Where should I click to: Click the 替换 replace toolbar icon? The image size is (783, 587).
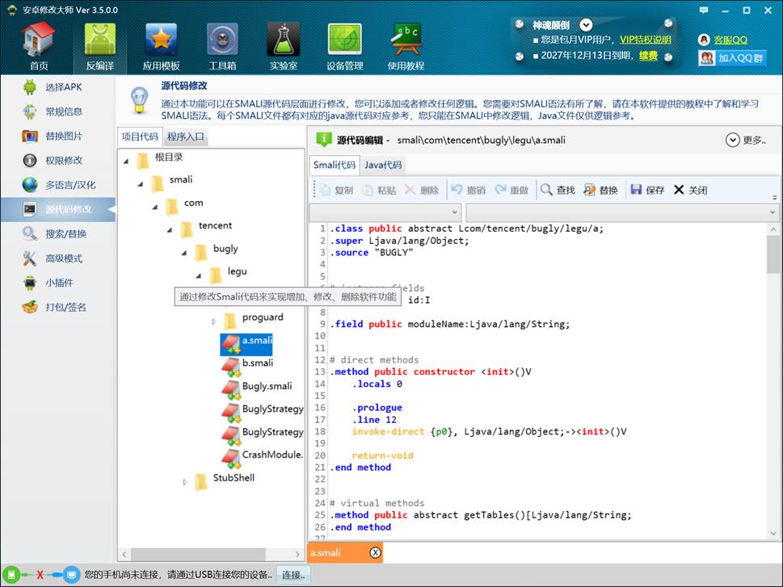pyautogui.click(x=589, y=189)
